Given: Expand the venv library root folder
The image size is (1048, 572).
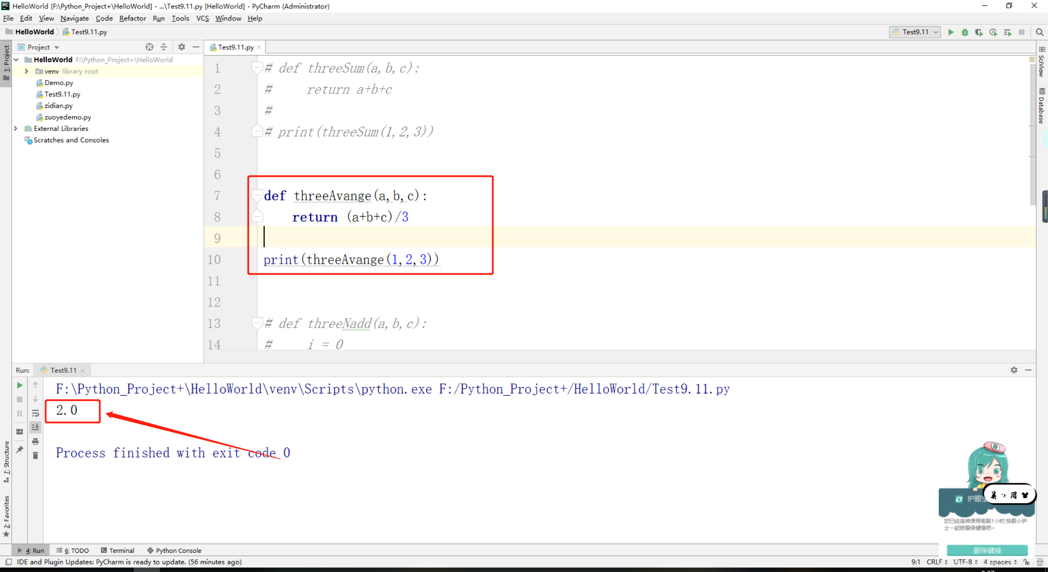Looking at the screenshot, I should click(x=26, y=71).
